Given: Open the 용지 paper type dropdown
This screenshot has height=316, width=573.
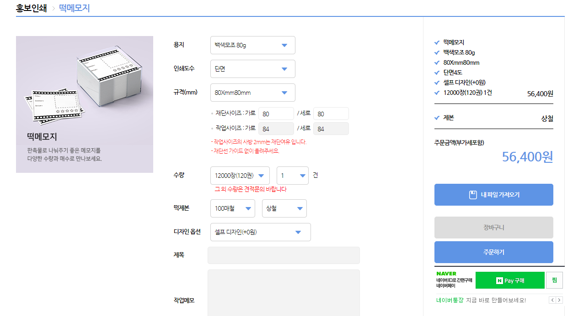Looking at the screenshot, I should [252, 45].
